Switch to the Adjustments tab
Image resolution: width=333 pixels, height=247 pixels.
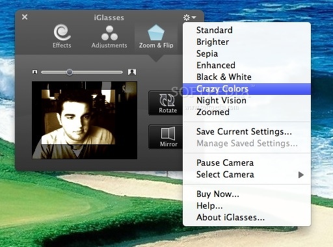click(109, 36)
